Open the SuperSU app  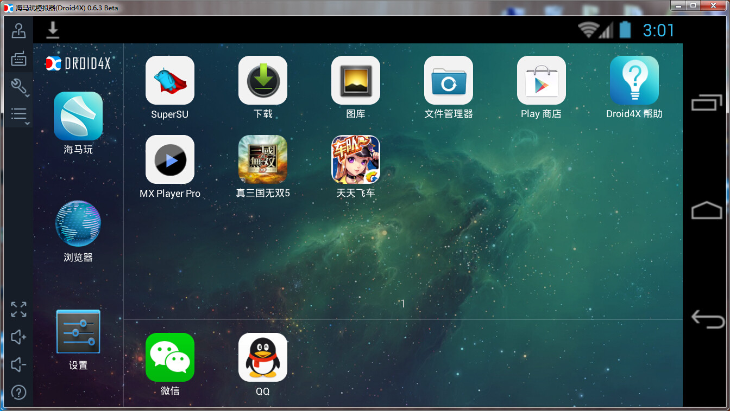tap(170, 80)
